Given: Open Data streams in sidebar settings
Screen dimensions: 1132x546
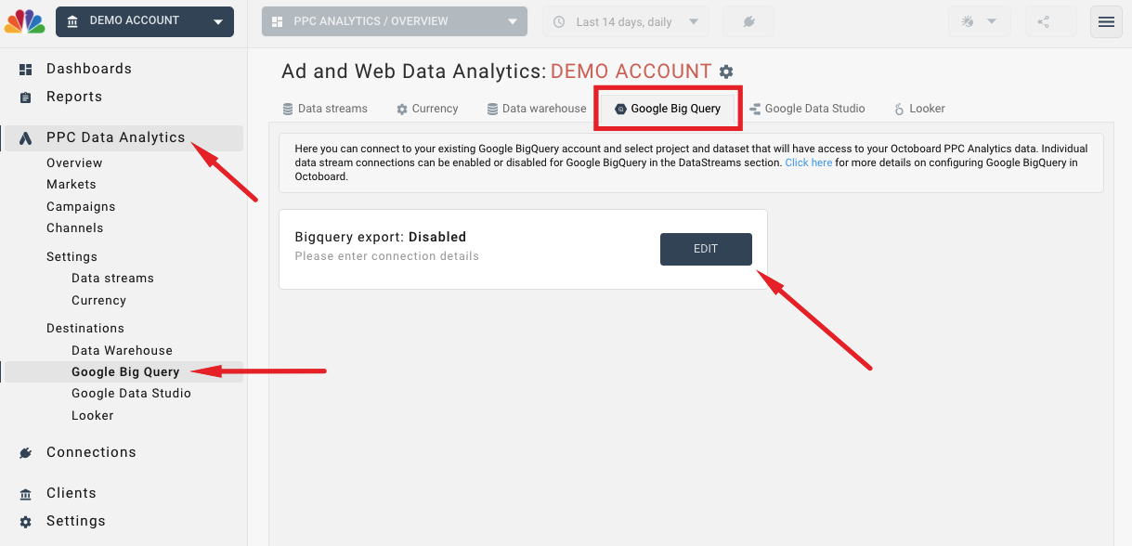Looking at the screenshot, I should 112,278.
